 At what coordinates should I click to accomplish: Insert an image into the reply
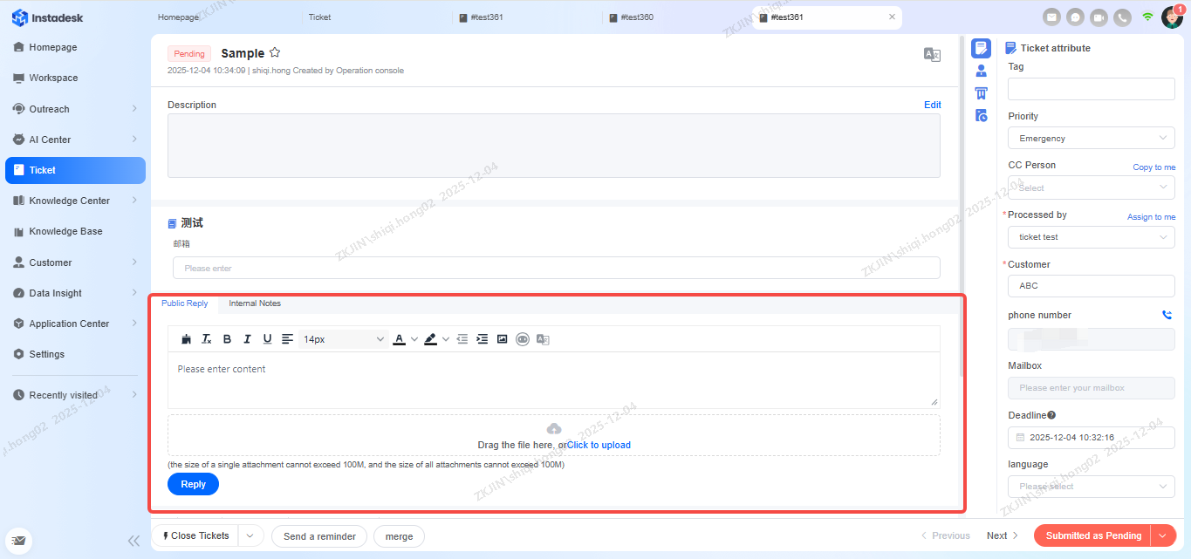(502, 339)
